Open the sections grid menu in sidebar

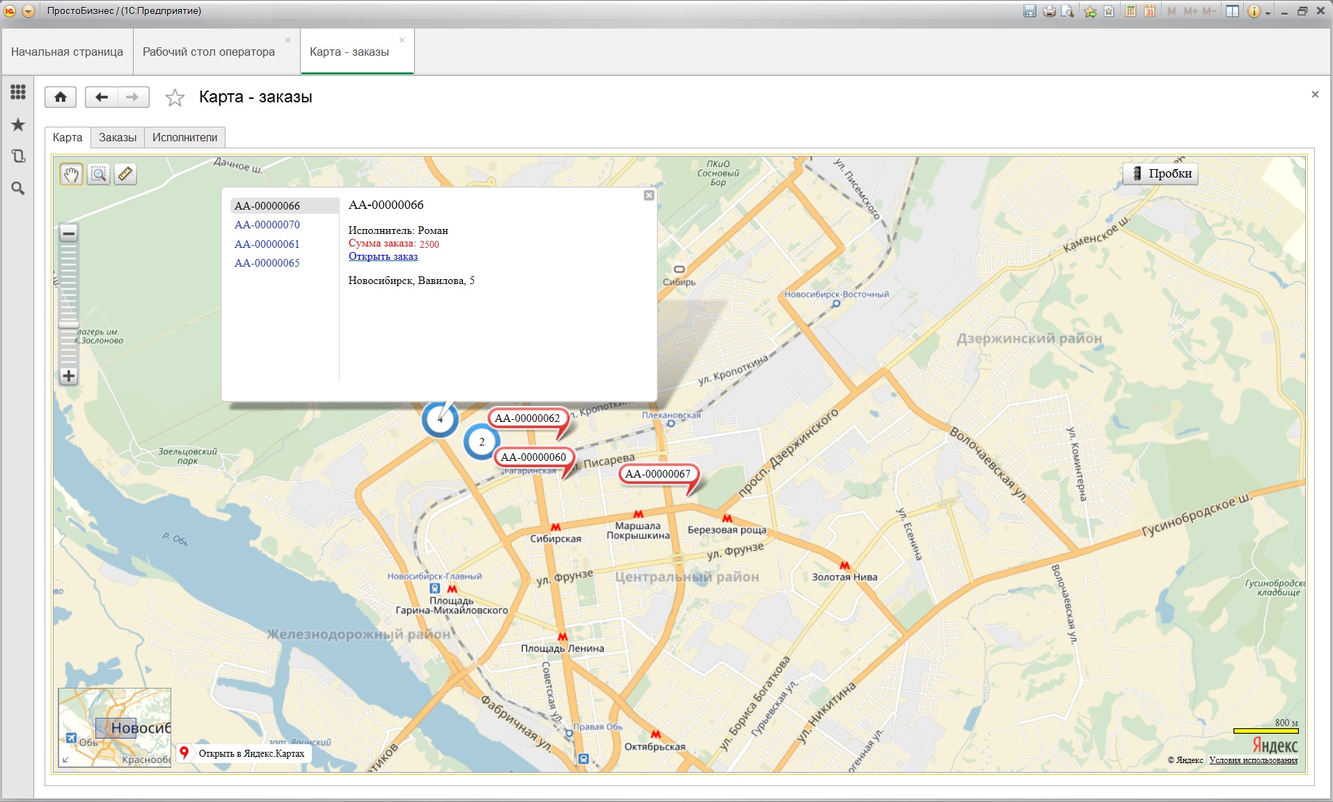[18, 92]
